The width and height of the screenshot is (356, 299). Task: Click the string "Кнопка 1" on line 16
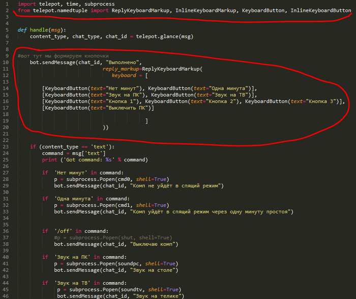[121, 102]
